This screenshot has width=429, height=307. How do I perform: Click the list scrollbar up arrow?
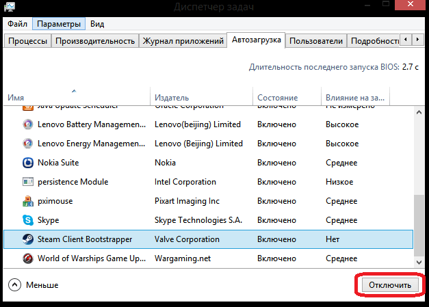[x=419, y=112]
